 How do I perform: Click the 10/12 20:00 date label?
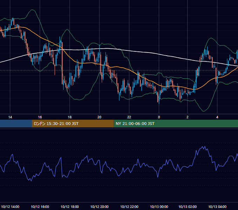coord(99,206)
